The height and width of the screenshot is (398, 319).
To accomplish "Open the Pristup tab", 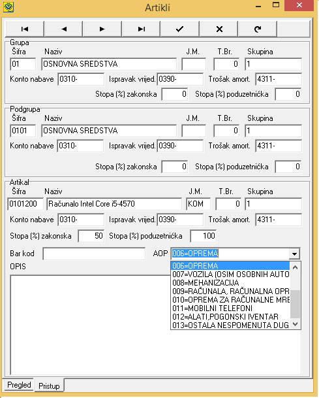I will (x=49, y=386).
